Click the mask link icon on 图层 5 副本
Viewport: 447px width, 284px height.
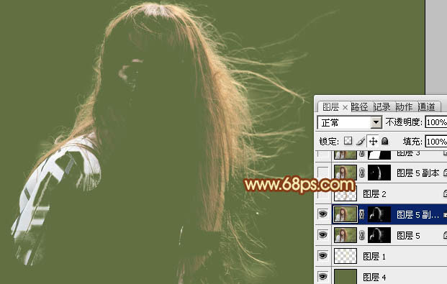[x=362, y=173]
